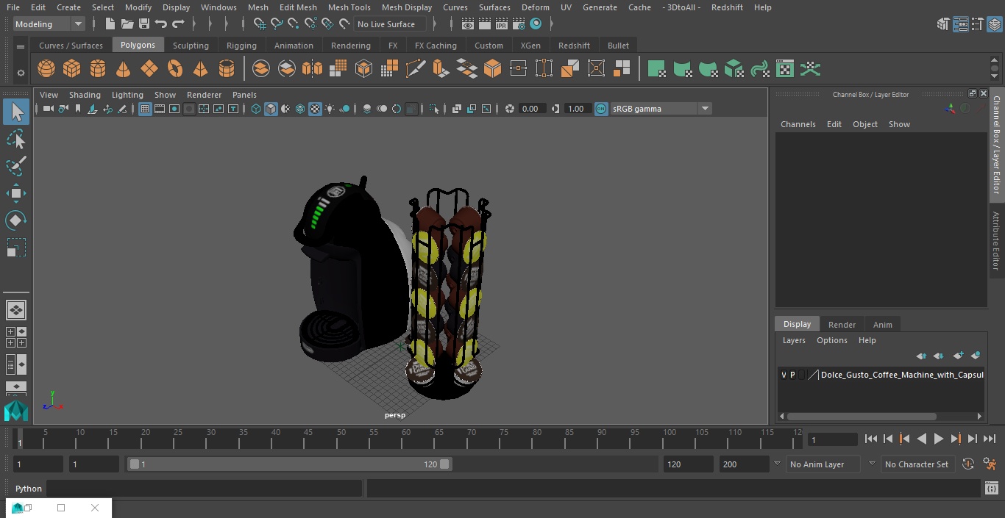
Task: Toggle textured display in viewport
Action: 315,109
